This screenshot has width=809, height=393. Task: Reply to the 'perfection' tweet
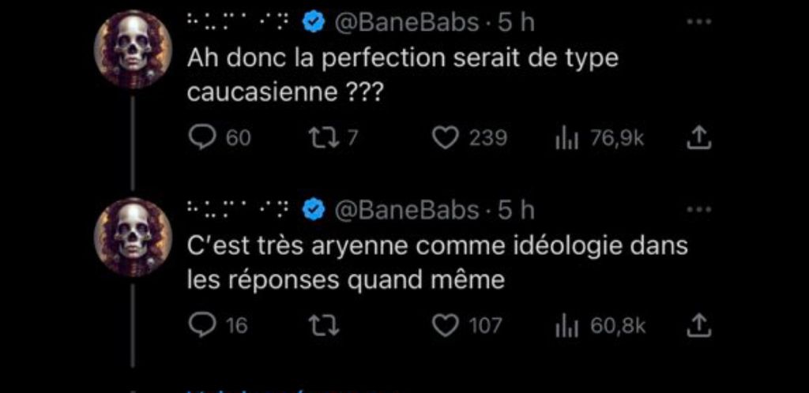point(202,139)
